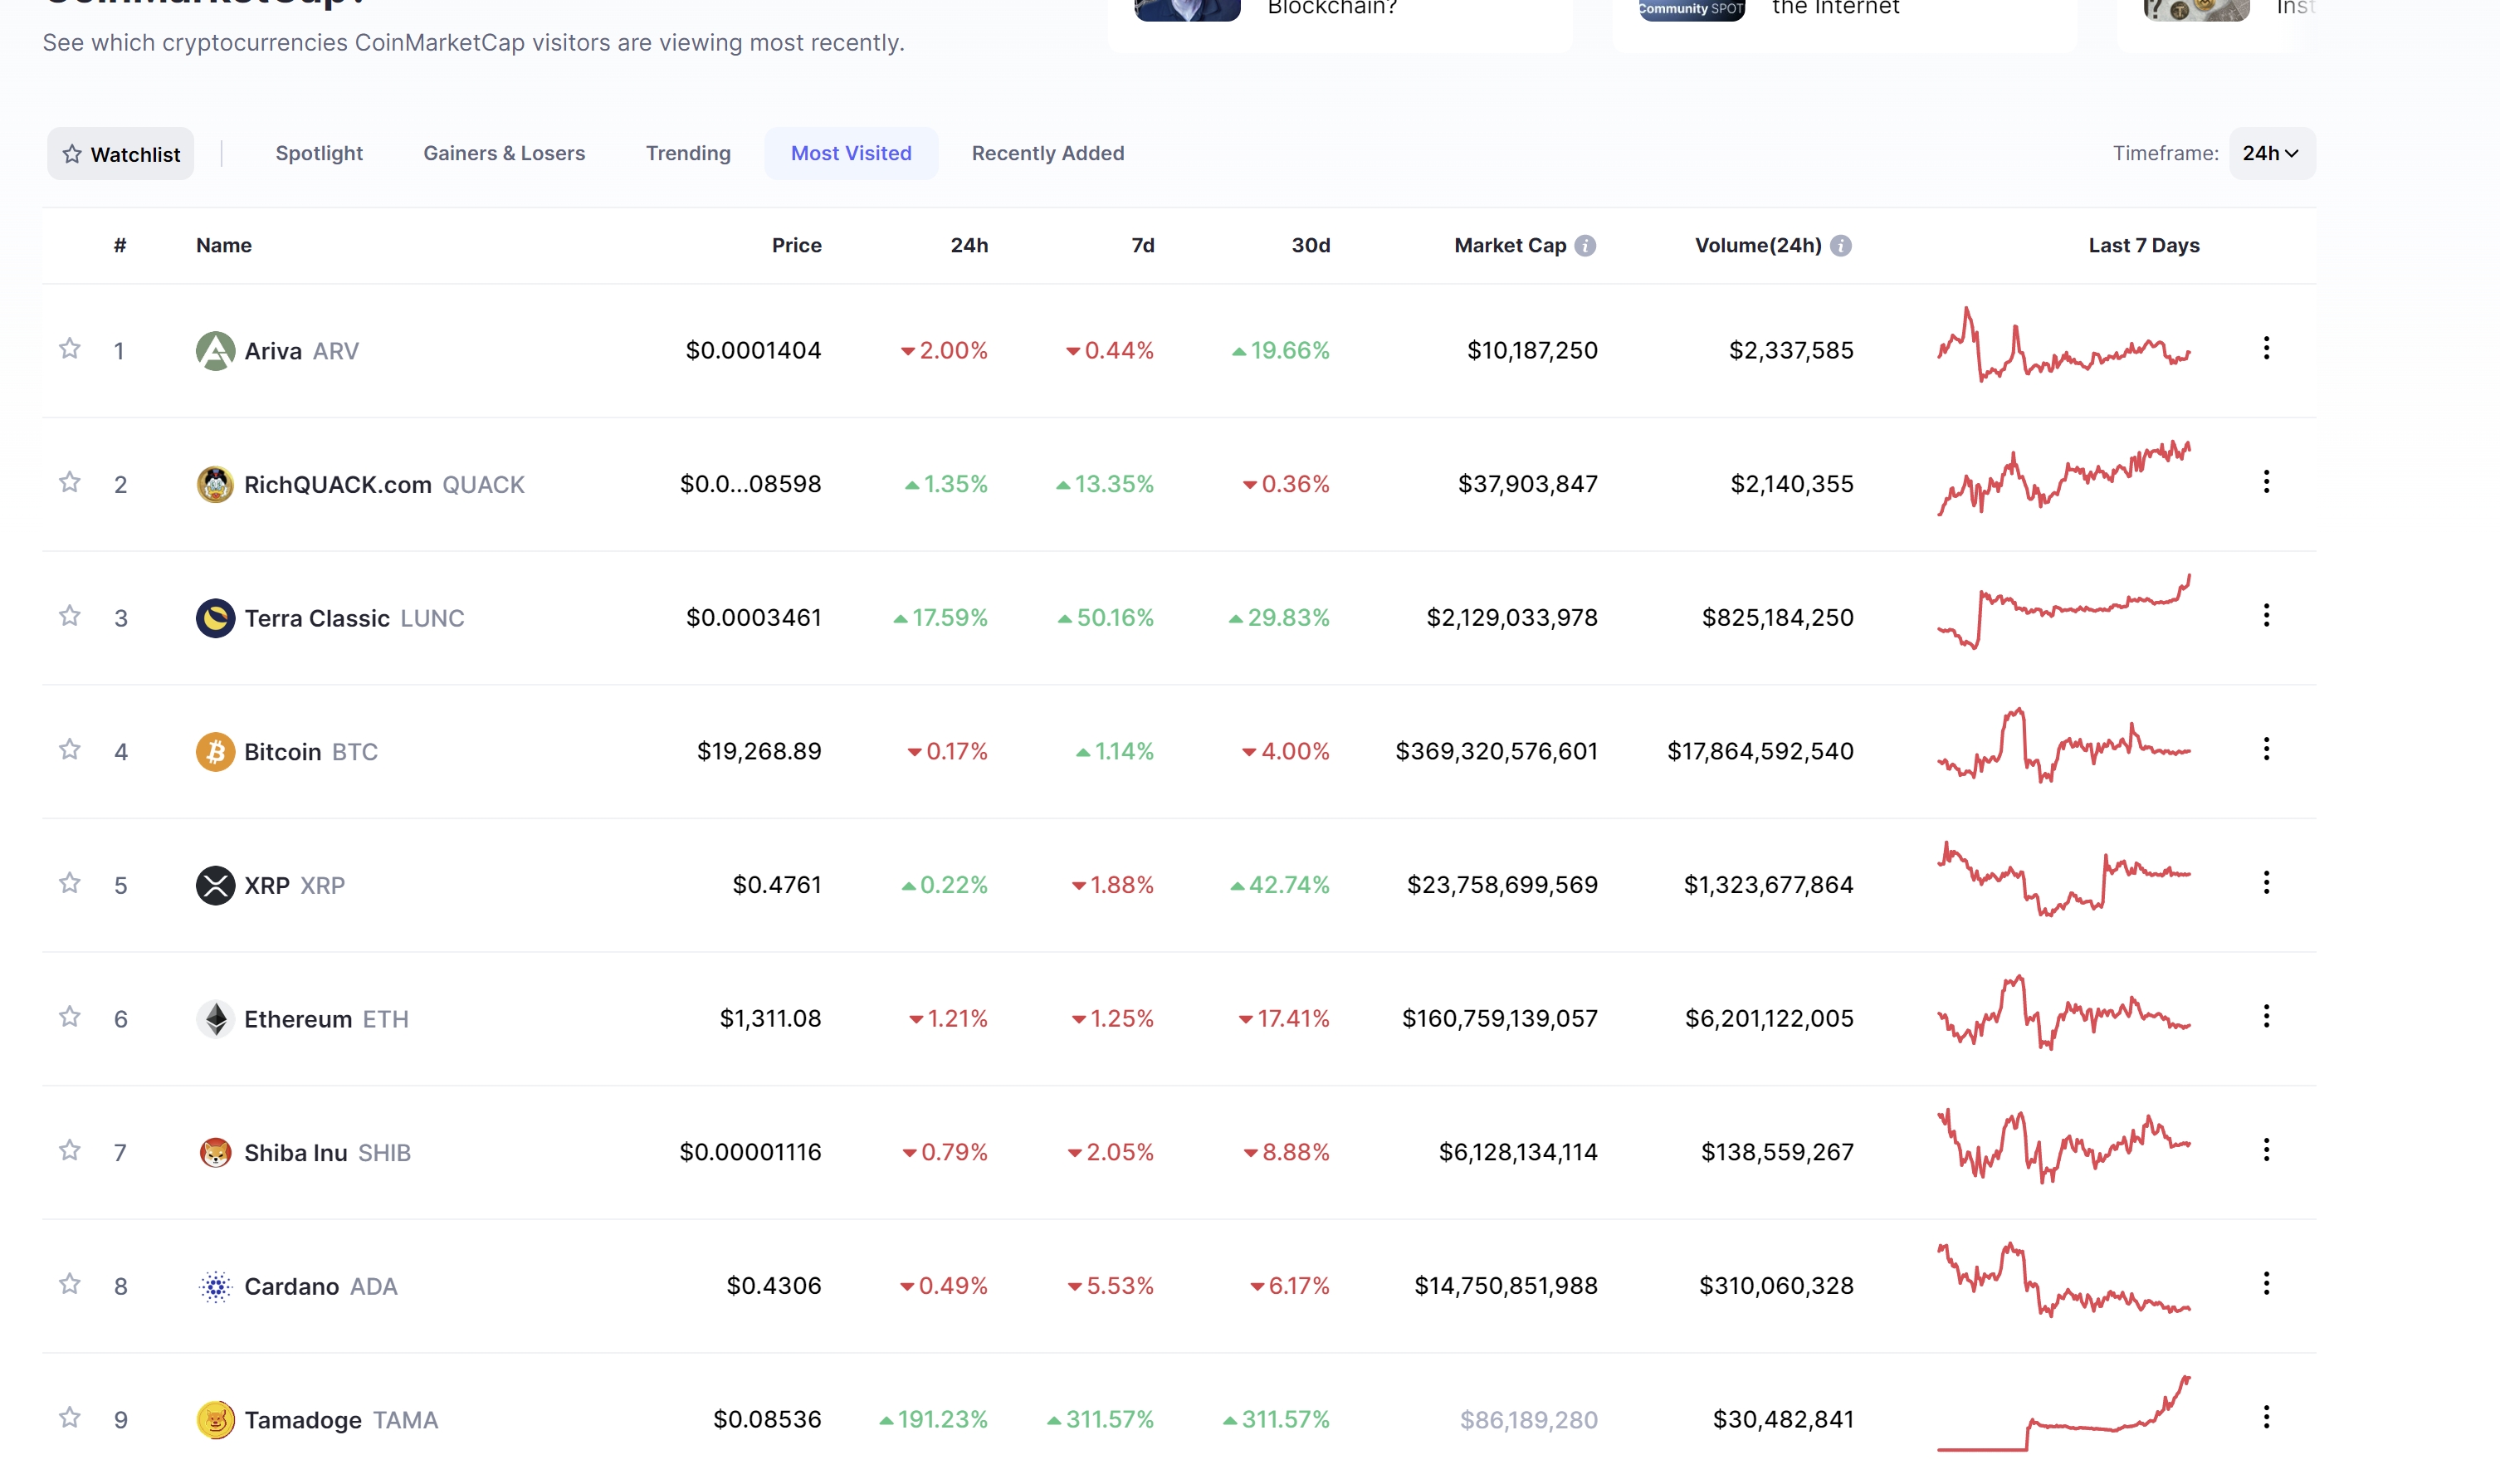Viewport: 2500px width, 1484px height.
Task: Open XRP's last 7 days sparkline chart
Action: [x=2063, y=879]
